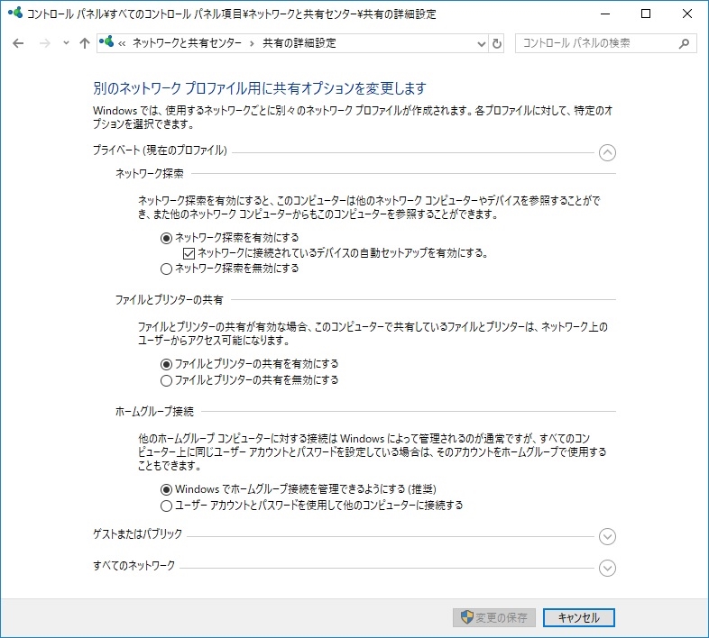The height and width of the screenshot is (638, 709).
Task: Click the ネットワーク探索 section heading
Action: pos(150,174)
